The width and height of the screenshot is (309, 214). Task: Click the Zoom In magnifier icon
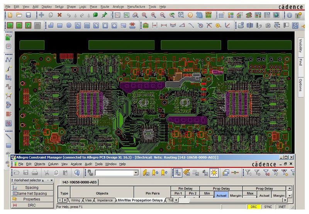[x=153, y=15]
